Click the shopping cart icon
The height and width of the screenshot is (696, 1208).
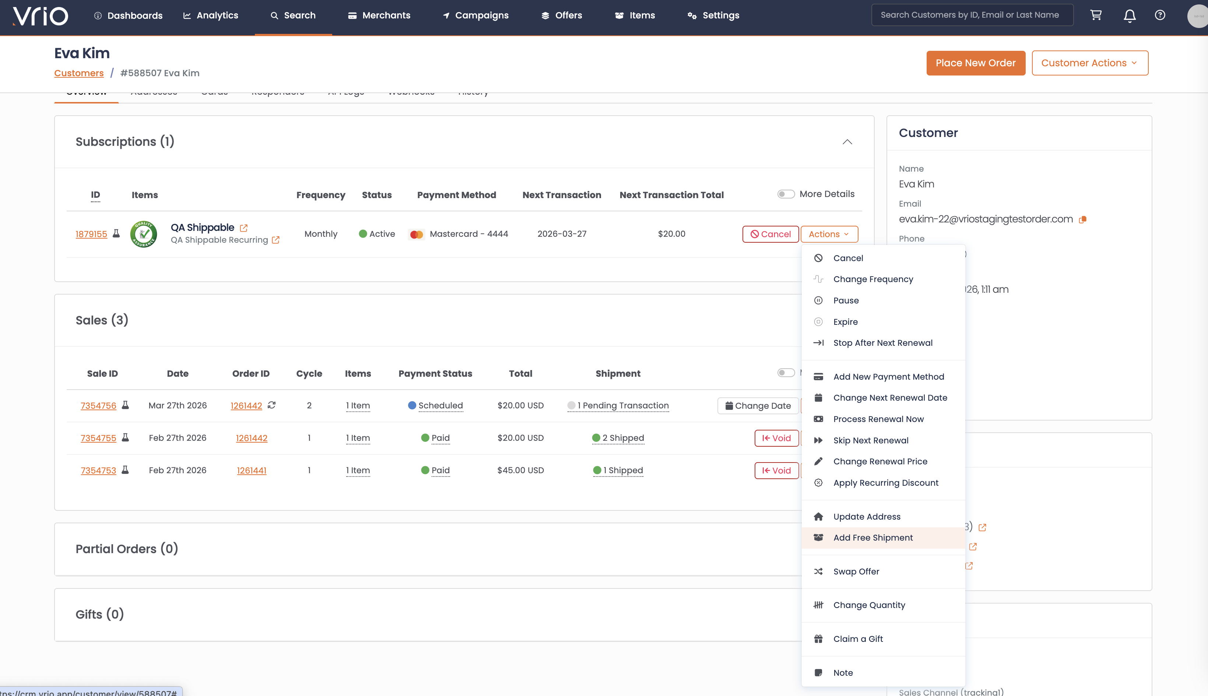coord(1096,15)
